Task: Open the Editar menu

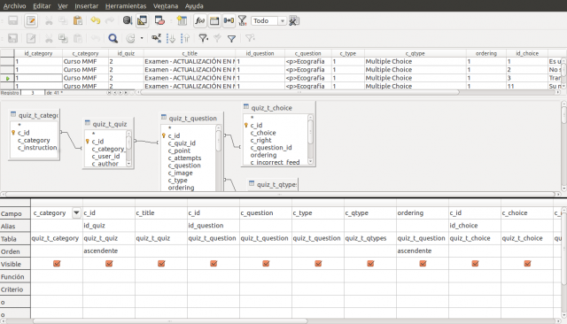Action: [42, 6]
